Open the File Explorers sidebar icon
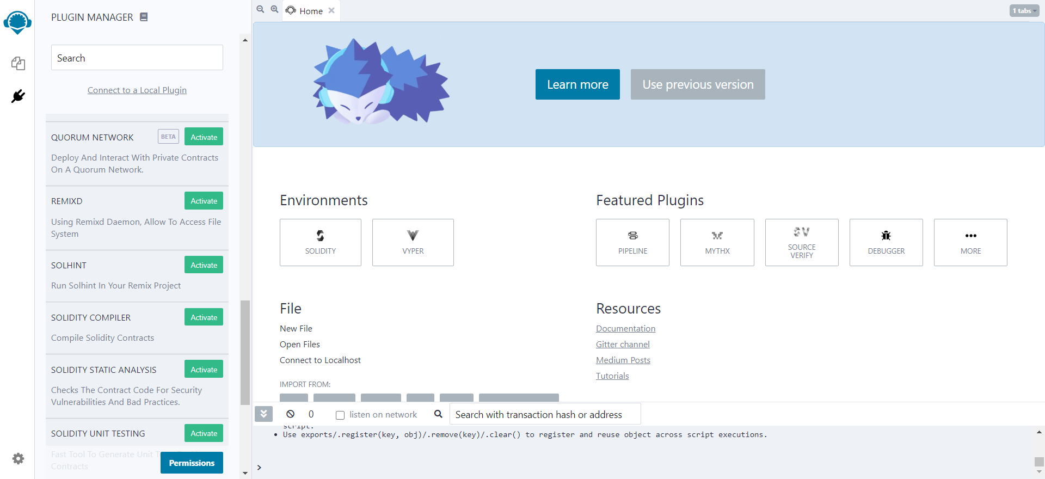This screenshot has width=1045, height=479. pyautogui.click(x=18, y=64)
